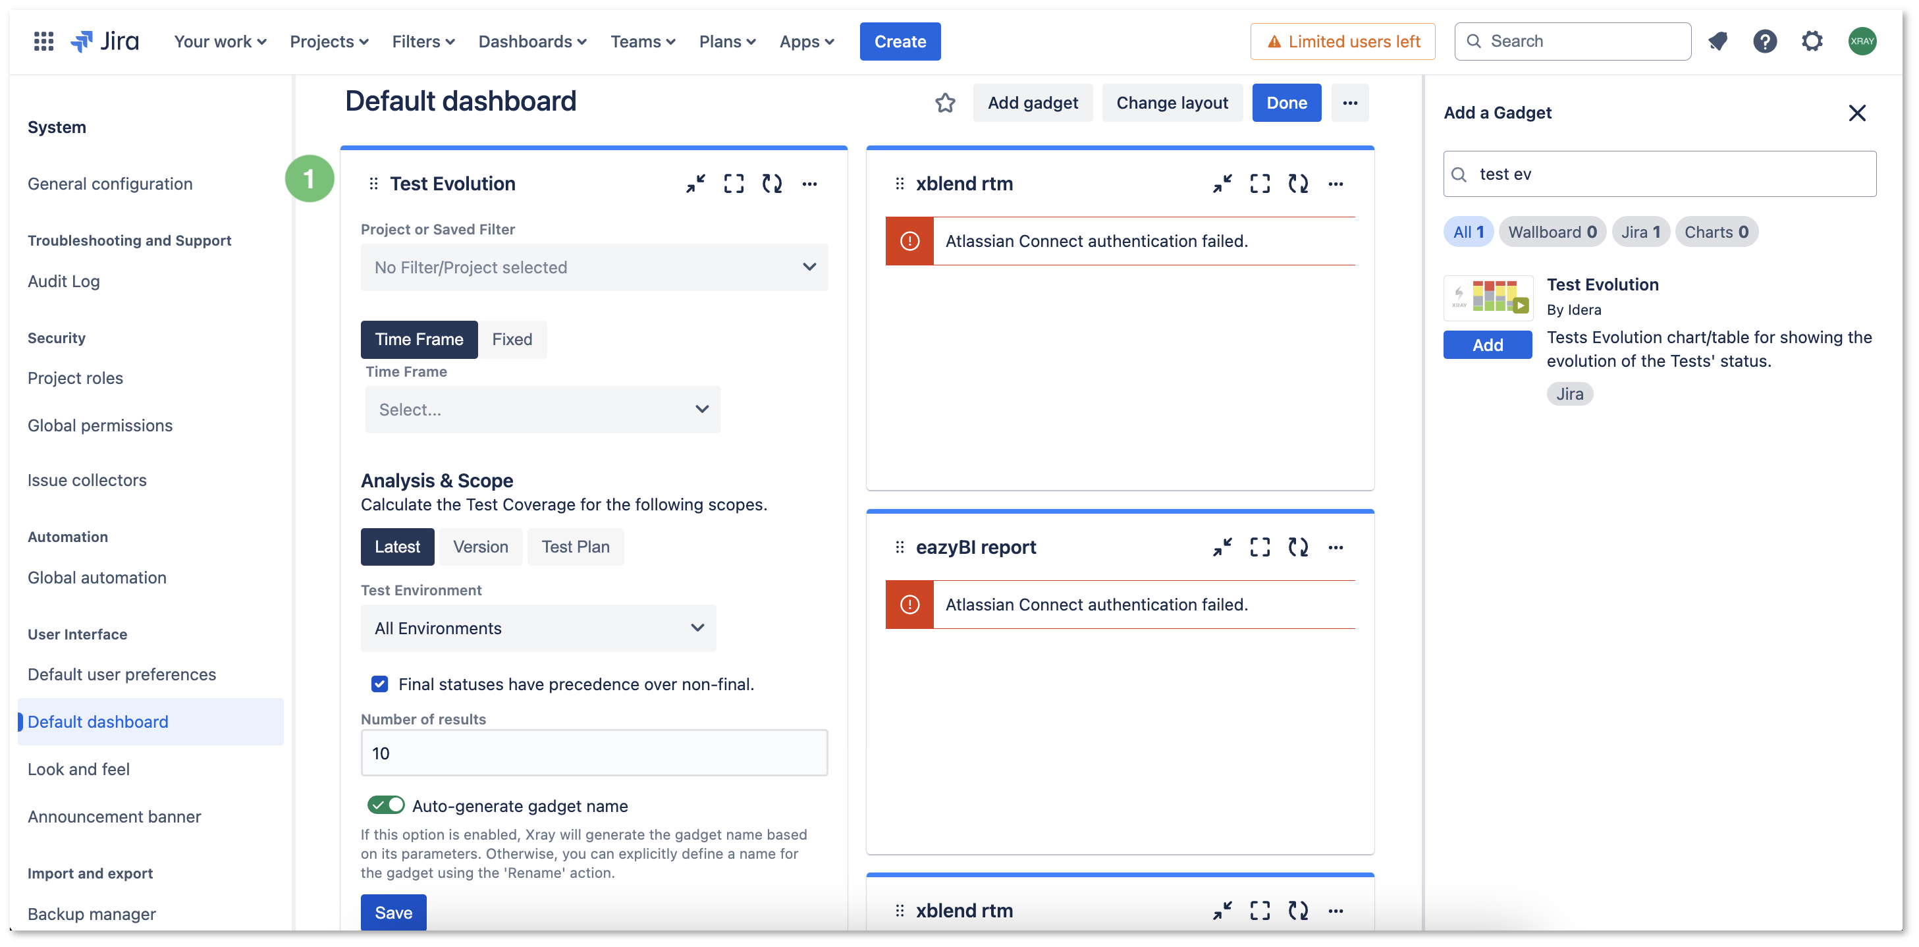
Task: Open Global automation in sidebar
Action: click(97, 578)
